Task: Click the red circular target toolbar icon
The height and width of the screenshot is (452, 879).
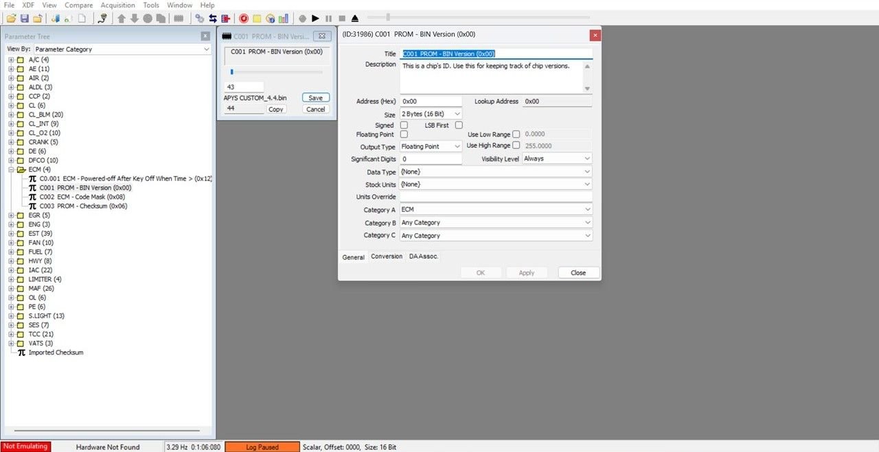Action: pos(244,19)
